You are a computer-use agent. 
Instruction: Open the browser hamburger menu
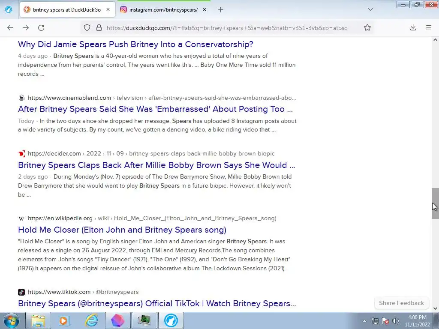point(429,27)
